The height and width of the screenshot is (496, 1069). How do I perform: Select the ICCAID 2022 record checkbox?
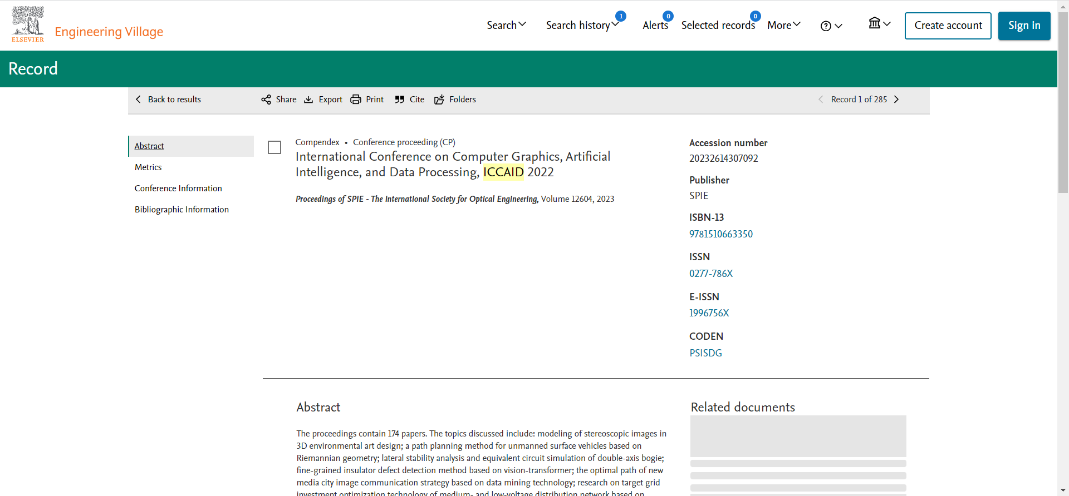274,147
